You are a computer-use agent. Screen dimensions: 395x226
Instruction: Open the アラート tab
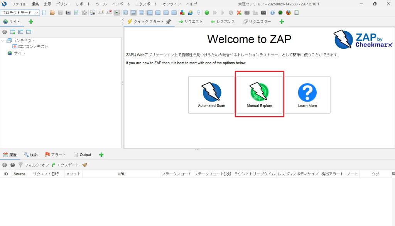(x=56, y=155)
